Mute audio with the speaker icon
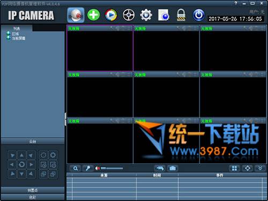268x201 pixels. click(x=98, y=168)
